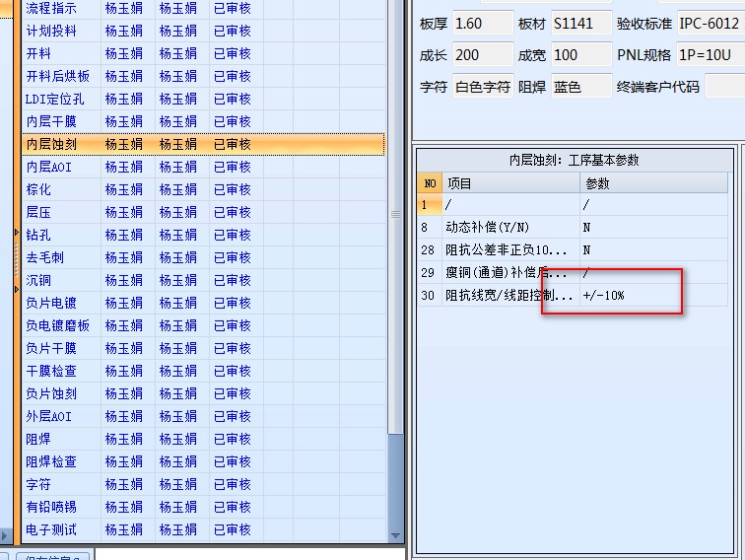Image resolution: width=745 pixels, height=560 pixels.
Task: Select the 有铅喷锡 process row
Action: coord(203,507)
